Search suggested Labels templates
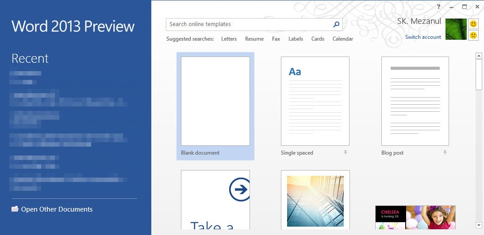The height and width of the screenshot is (235, 484). 296,39
